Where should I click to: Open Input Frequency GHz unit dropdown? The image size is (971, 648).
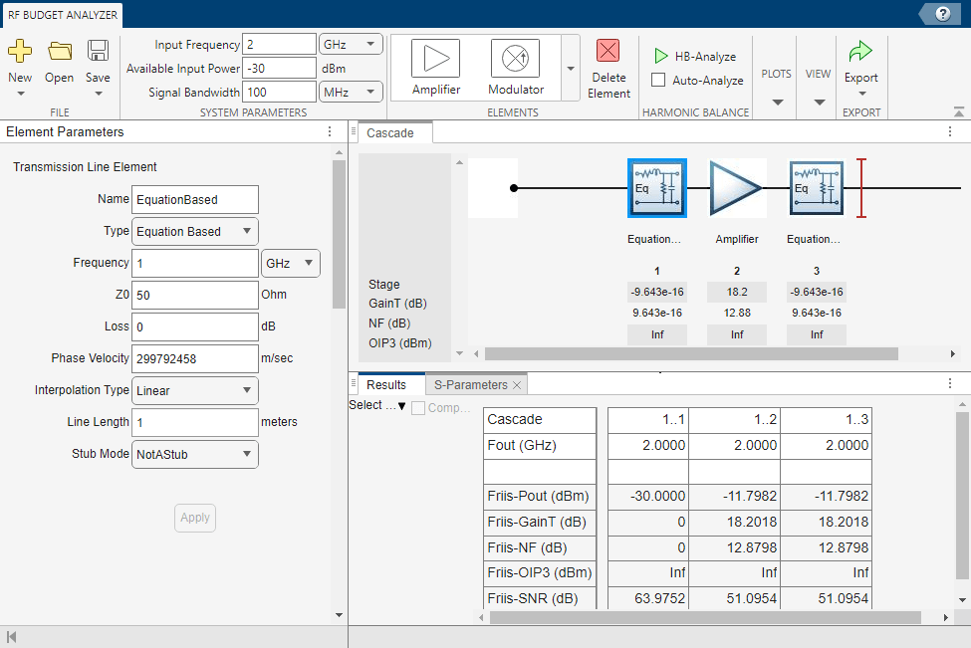point(351,44)
